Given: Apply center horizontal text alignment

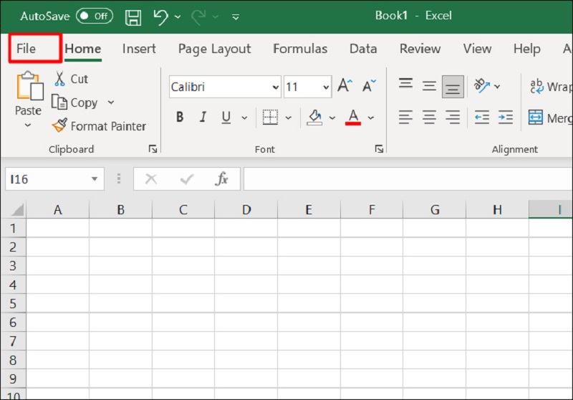Looking at the screenshot, I should tap(429, 117).
